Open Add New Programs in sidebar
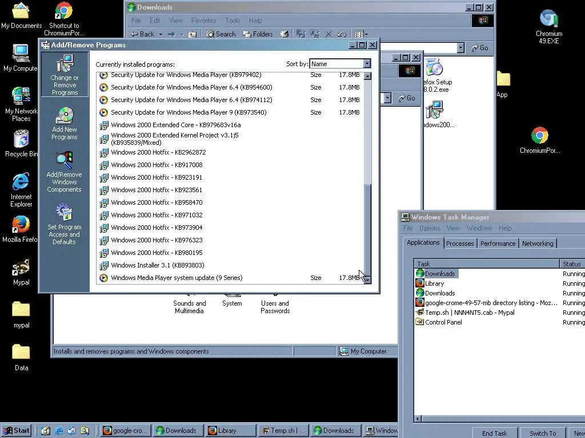The width and height of the screenshot is (585, 438). 65,124
